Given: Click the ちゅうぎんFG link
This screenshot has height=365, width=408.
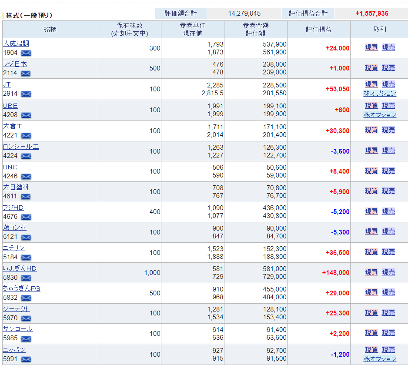Looking at the screenshot, I should coord(22,288).
